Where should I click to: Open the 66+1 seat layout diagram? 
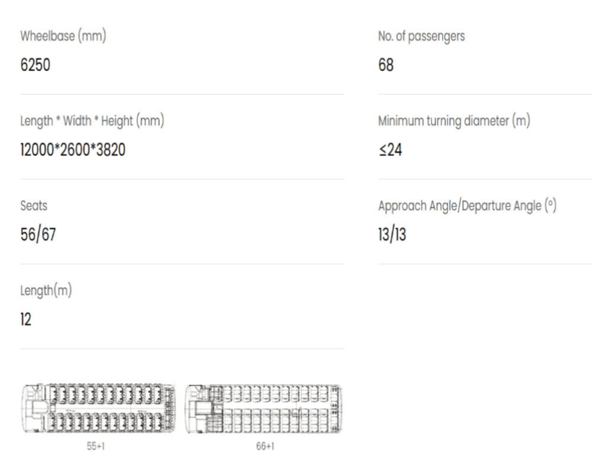tap(263, 409)
